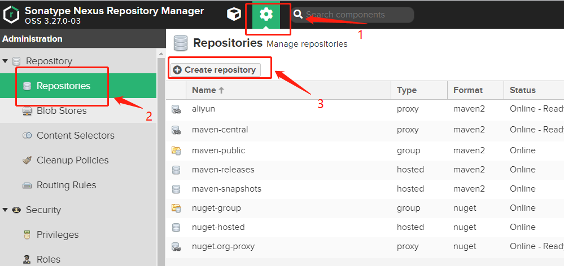Click the Security section label
The image size is (564, 266).
43,210
